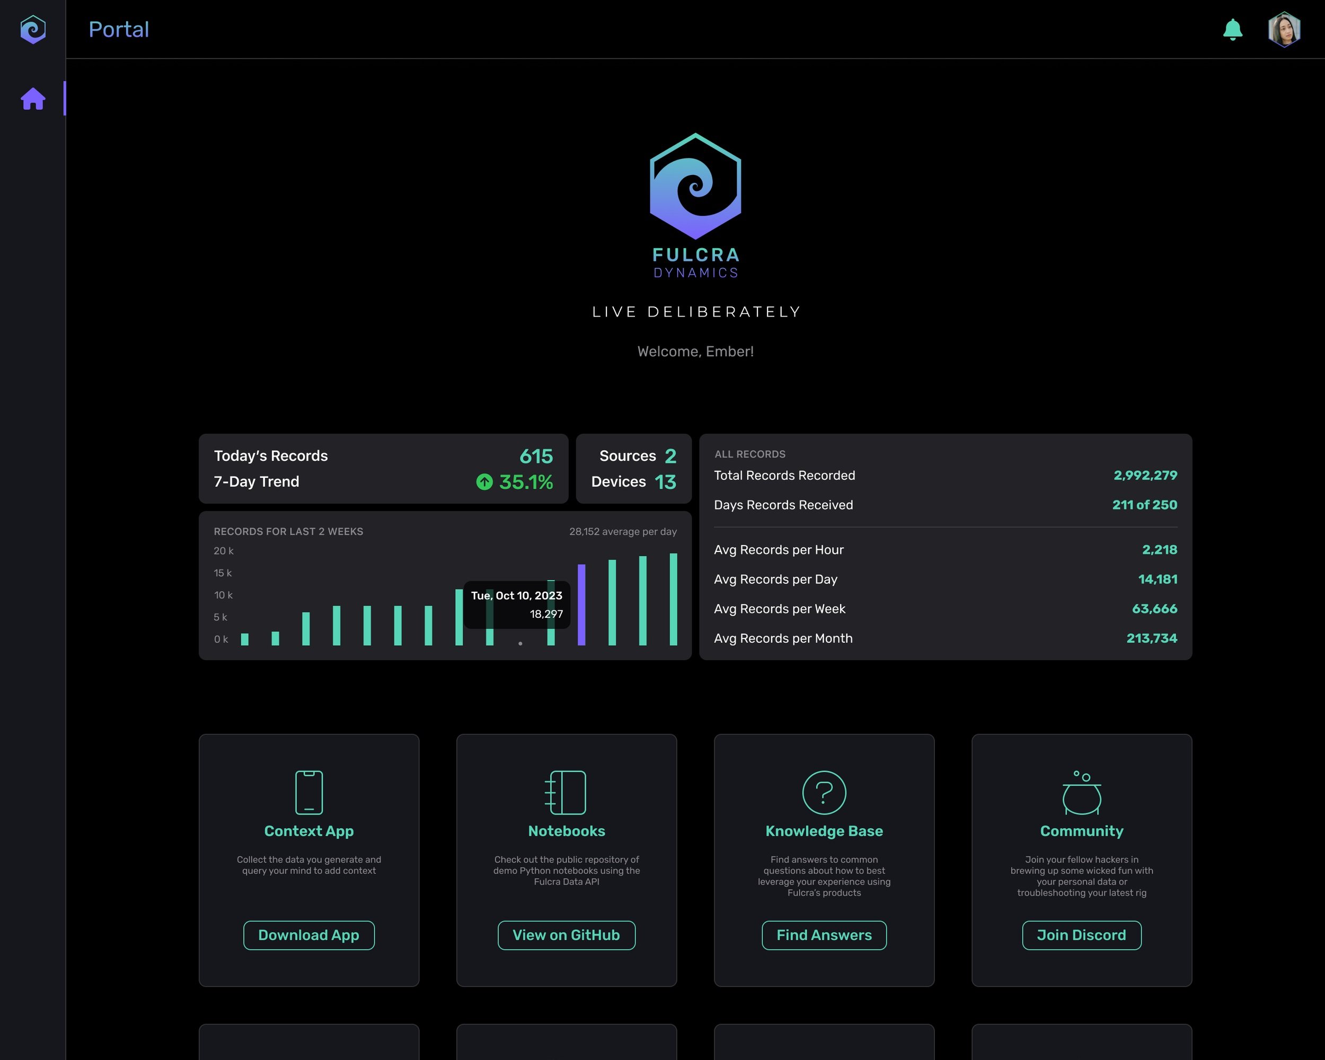The image size is (1325, 1060).
Task: Click the RECORDS FOR LAST 2 WEEKS heading
Action: (x=288, y=531)
